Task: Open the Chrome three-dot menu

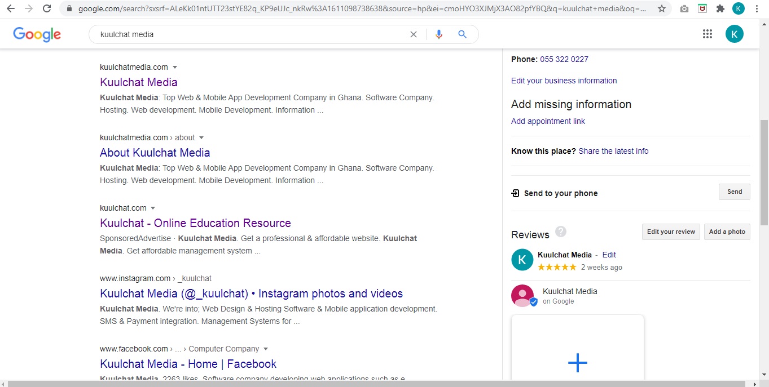Action: pyautogui.click(x=757, y=9)
